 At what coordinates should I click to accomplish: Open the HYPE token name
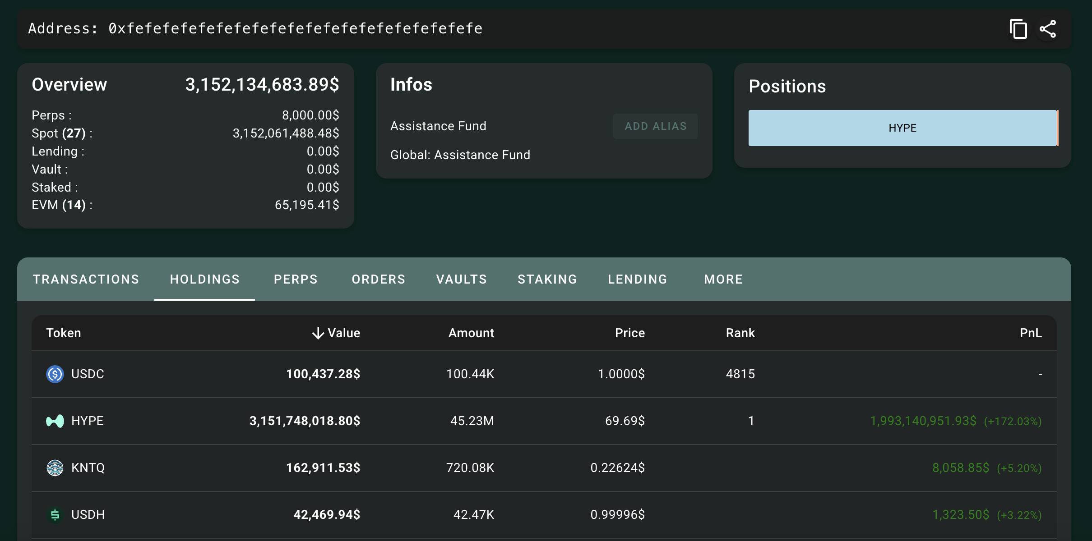click(x=88, y=421)
